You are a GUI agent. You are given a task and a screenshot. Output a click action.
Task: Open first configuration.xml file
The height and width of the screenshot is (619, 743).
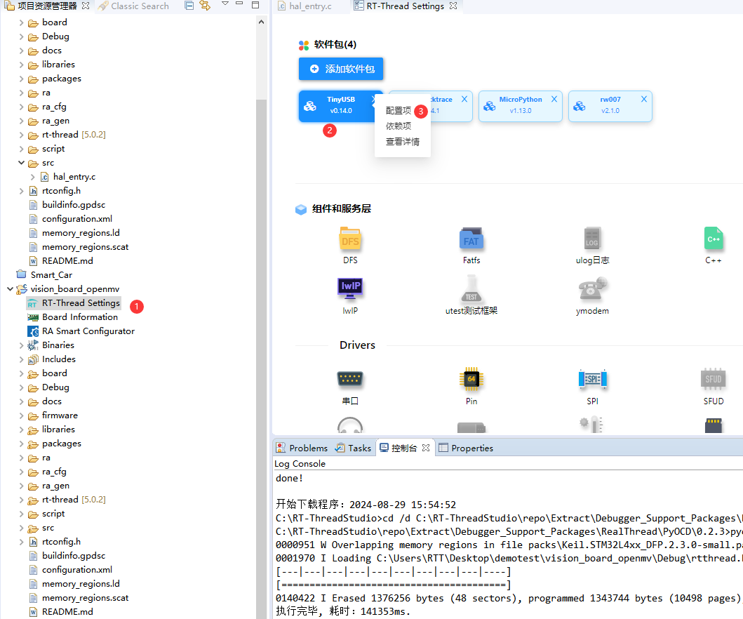(76, 219)
